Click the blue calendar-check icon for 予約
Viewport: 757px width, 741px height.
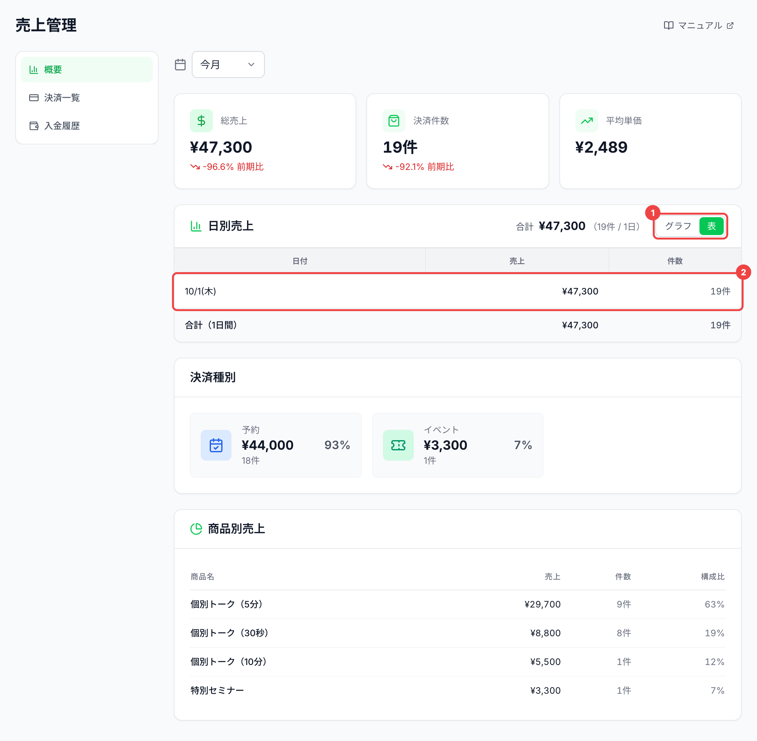click(x=216, y=445)
